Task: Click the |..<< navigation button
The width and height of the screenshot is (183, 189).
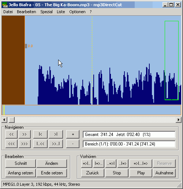Action: (x=40, y=144)
